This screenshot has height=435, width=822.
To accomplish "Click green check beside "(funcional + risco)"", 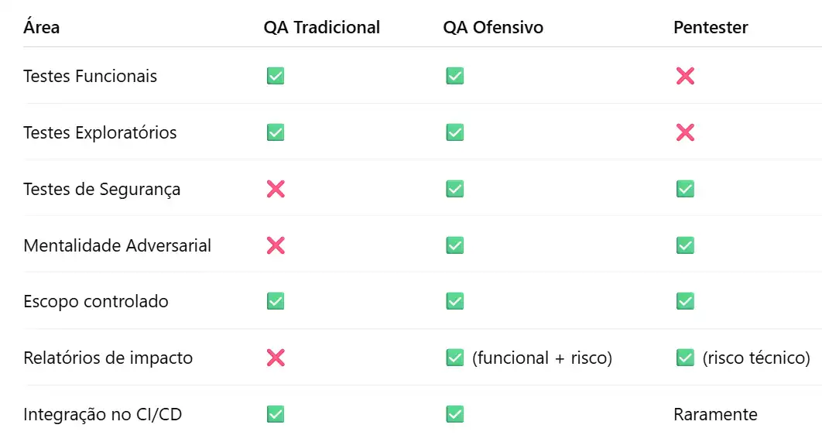I will coord(454,358).
